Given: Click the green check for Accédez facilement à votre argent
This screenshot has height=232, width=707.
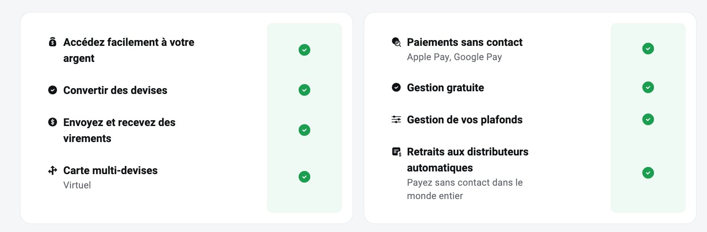Looking at the screenshot, I should pos(304,50).
